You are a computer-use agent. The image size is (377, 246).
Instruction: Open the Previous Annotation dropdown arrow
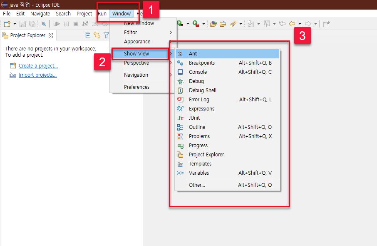(x=274, y=24)
